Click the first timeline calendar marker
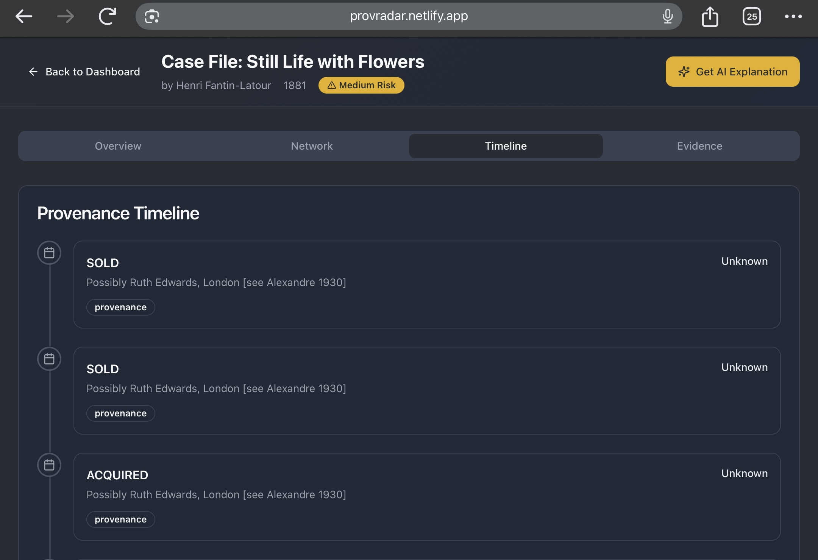 point(49,253)
